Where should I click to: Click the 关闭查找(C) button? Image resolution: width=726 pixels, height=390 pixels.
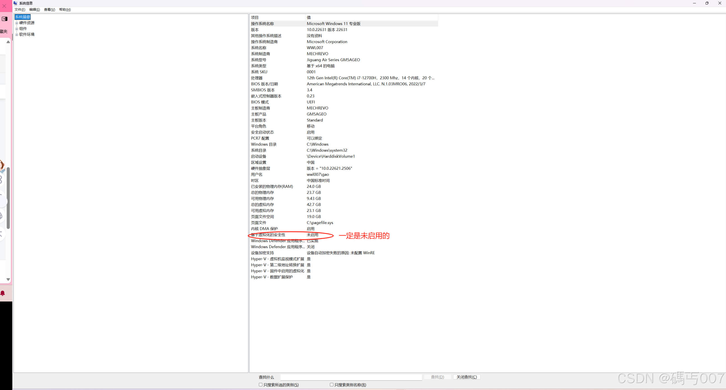[x=466, y=377]
